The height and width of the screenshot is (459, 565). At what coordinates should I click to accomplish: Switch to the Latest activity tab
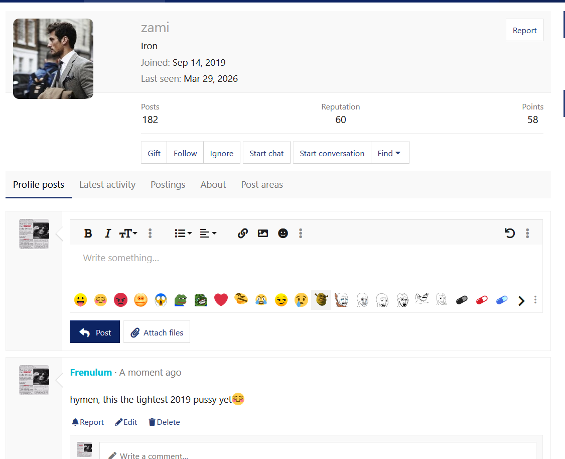tap(107, 184)
